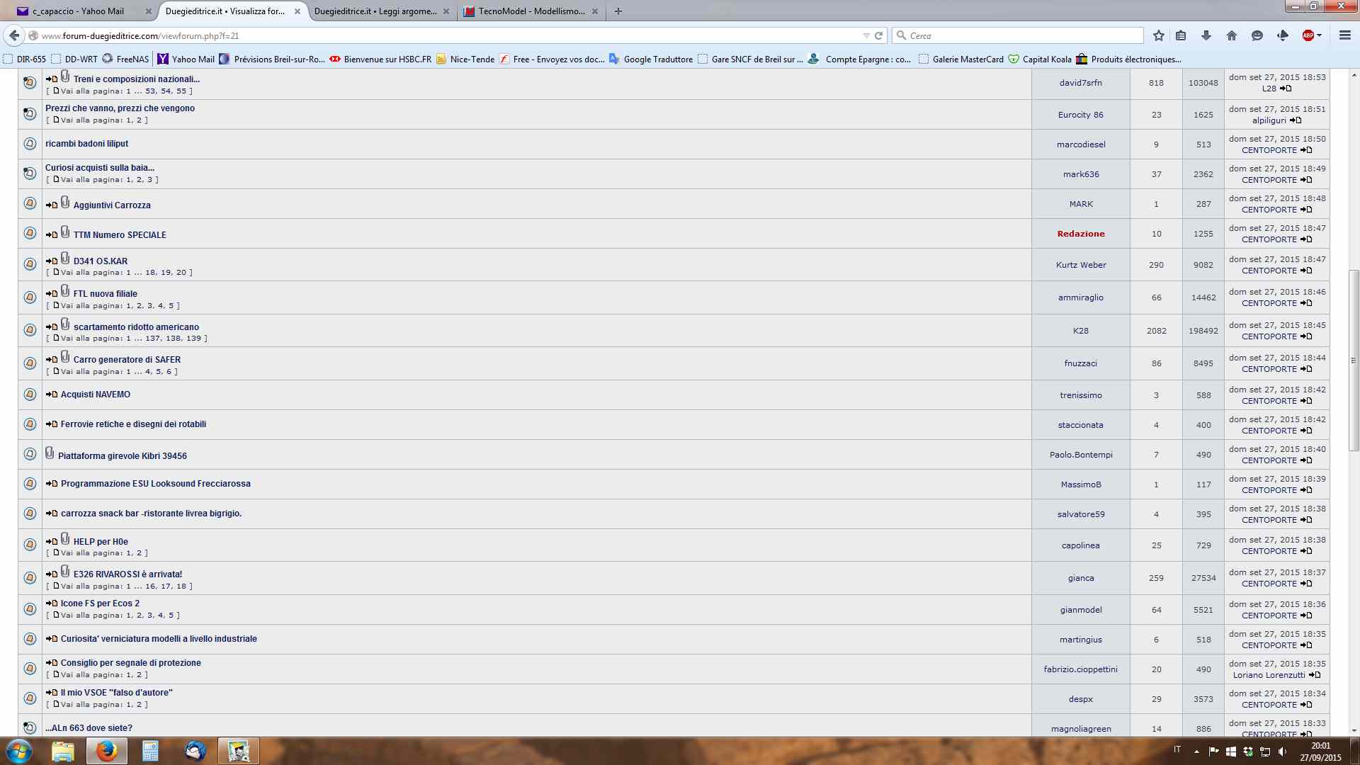
Task: Open the bookmarks list icon
Action: point(1181,35)
